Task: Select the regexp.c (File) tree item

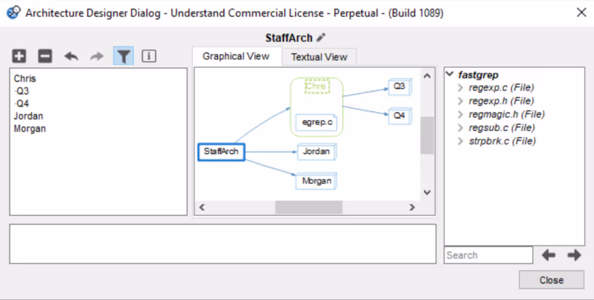Action: [x=501, y=88]
